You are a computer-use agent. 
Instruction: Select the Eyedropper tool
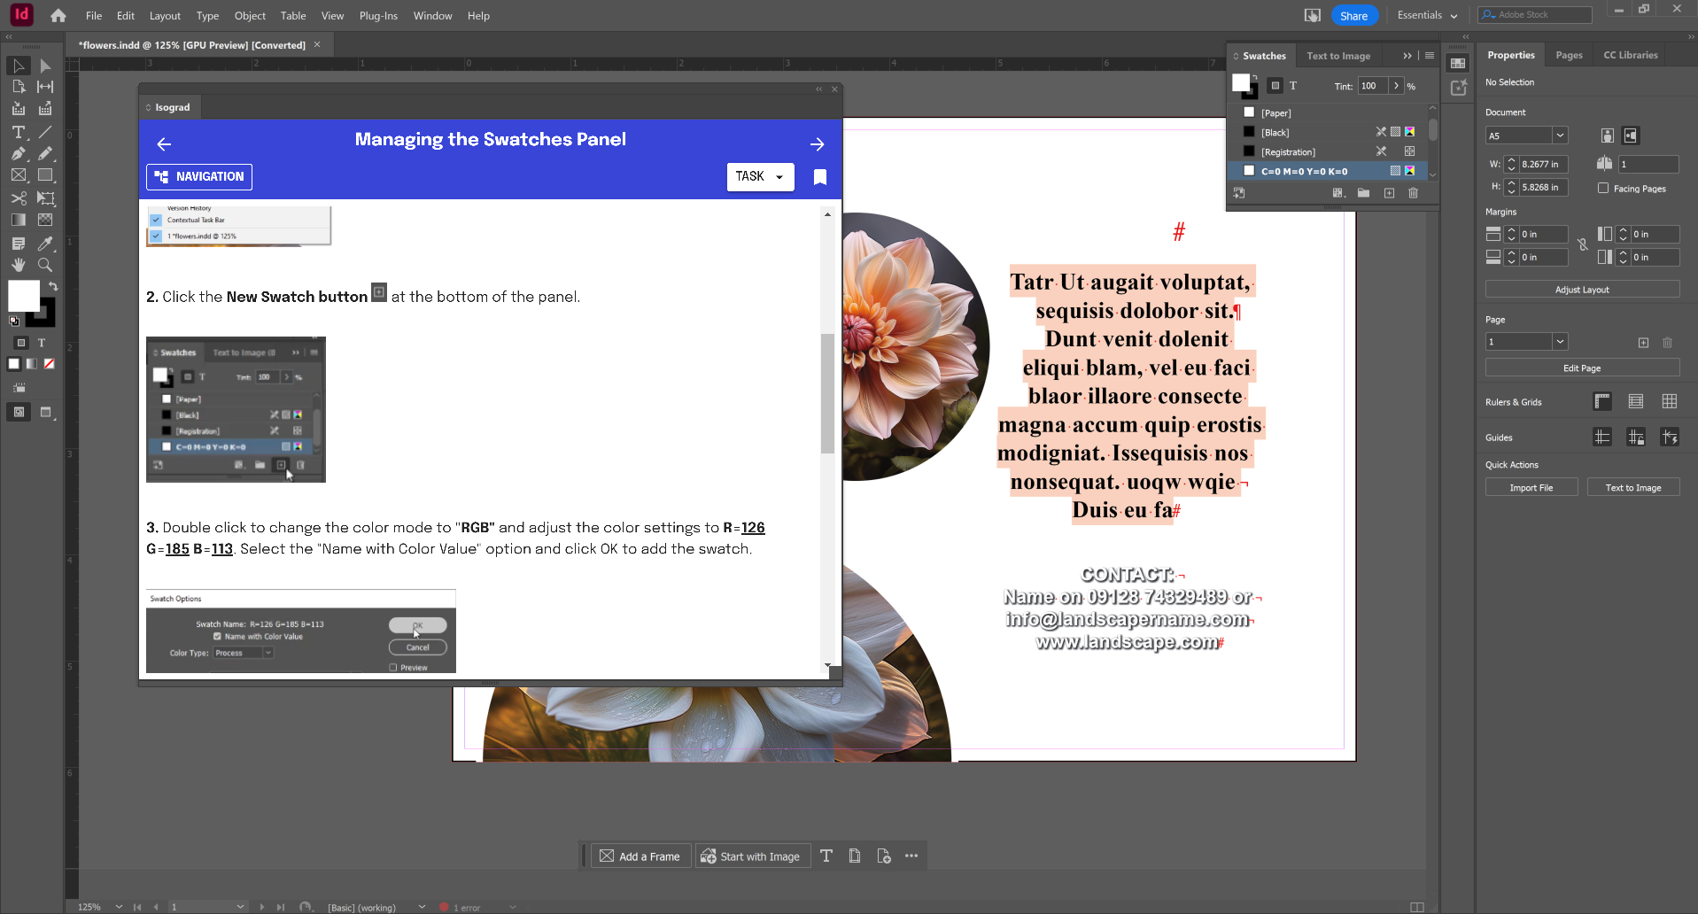[x=45, y=244]
